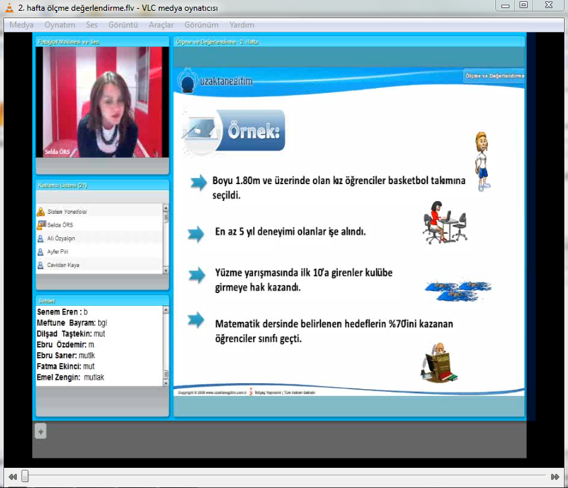The image size is (568, 488).
Task: Click Emel Zengin chat message
Action: click(71, 377)
